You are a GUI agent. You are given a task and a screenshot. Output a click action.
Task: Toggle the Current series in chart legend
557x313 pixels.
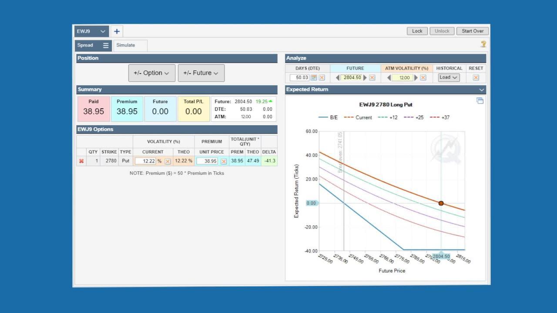tap(358, 117)
